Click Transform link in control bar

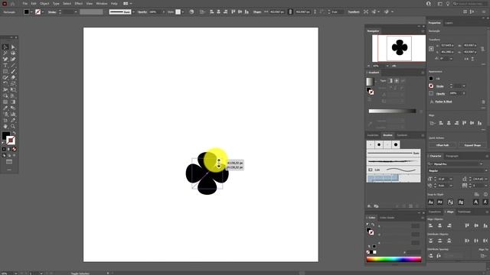(354, 12)
